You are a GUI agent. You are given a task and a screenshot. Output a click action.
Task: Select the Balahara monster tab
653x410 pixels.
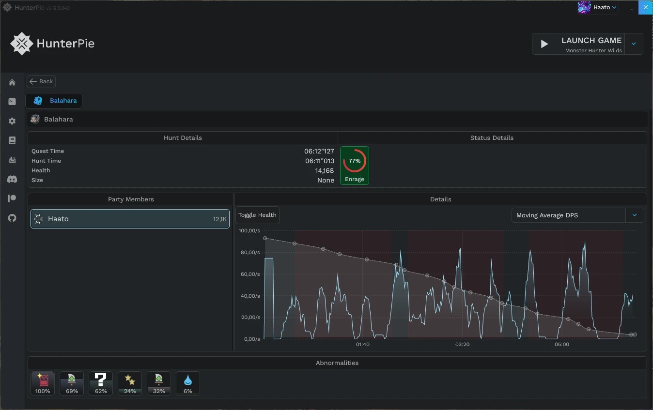[54, 101]
